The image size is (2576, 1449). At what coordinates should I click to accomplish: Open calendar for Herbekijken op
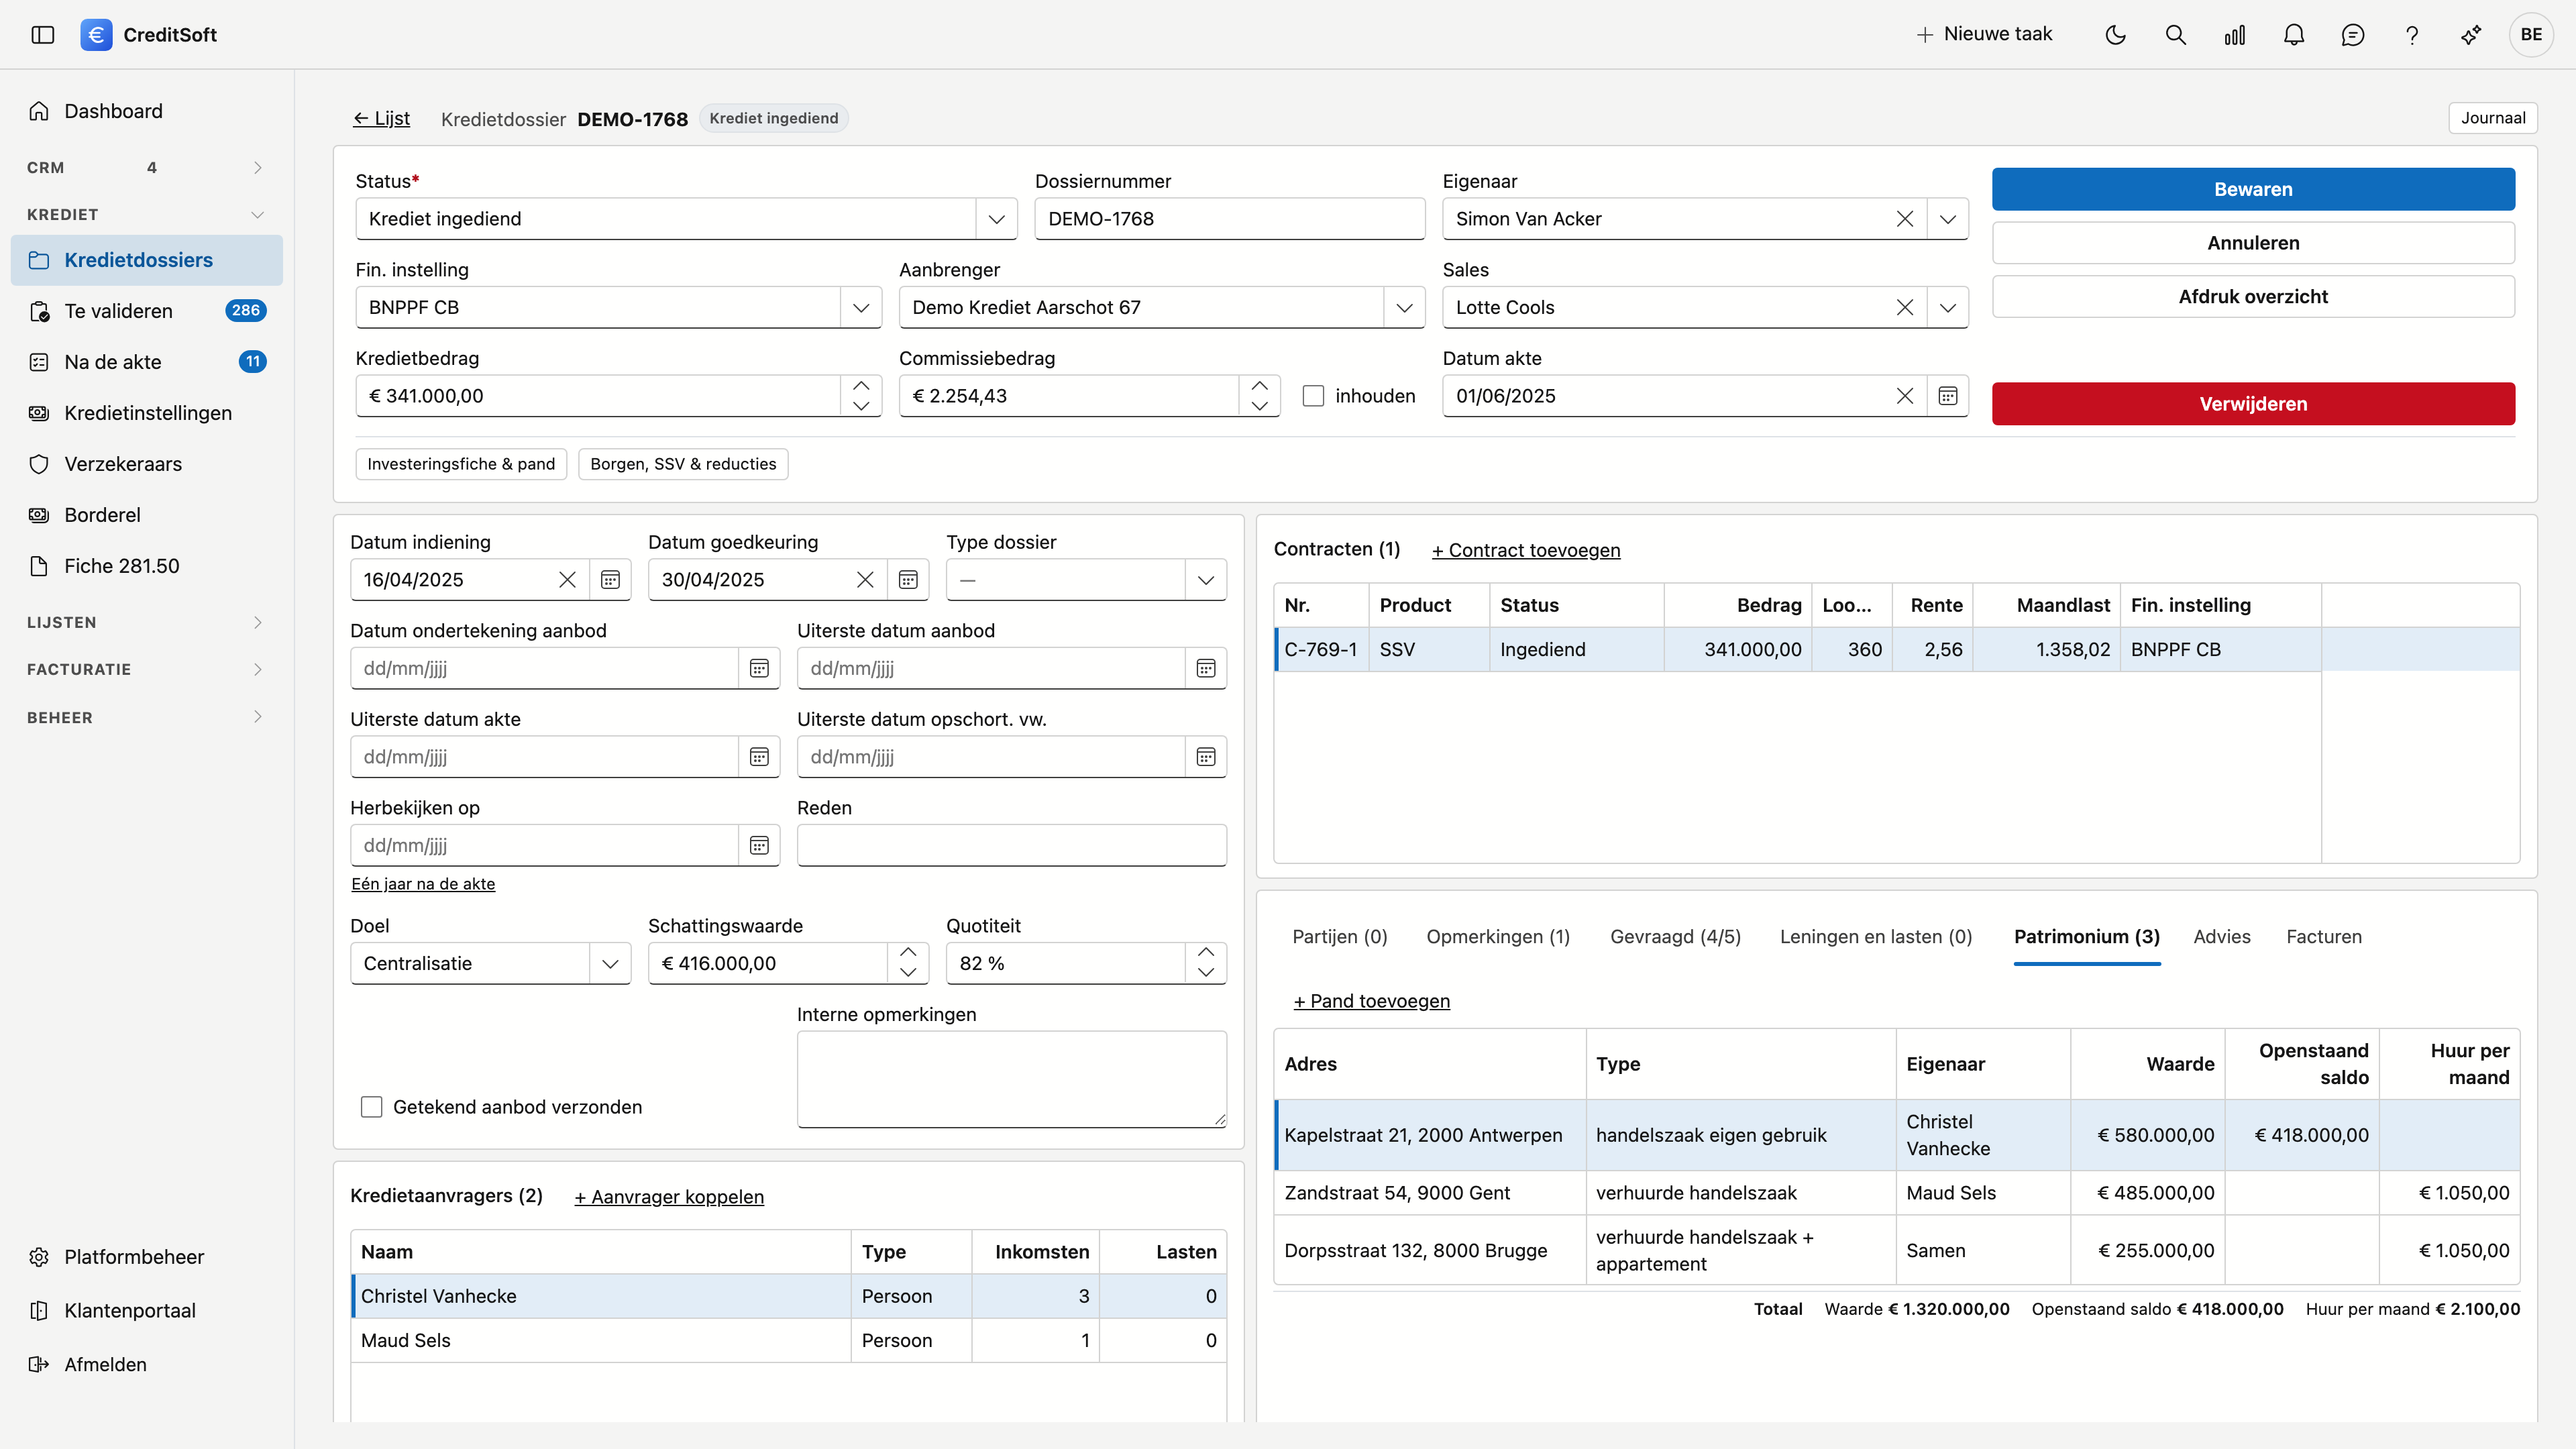(759, 845)
